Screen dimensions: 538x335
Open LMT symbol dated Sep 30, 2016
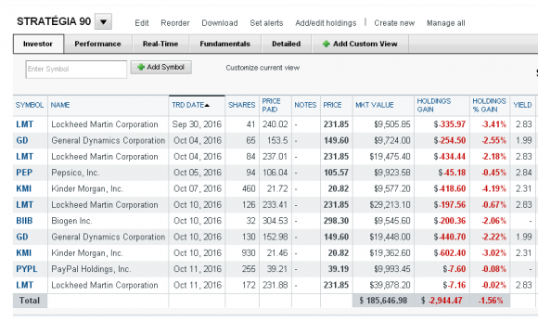25,124
